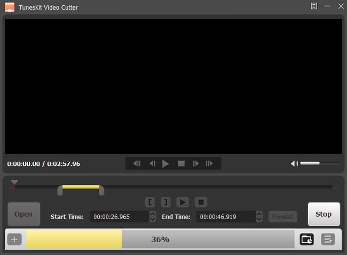Jump to the next keyframe with the fast step-forward button
The image size is (347, 255).
coord(209,163)
